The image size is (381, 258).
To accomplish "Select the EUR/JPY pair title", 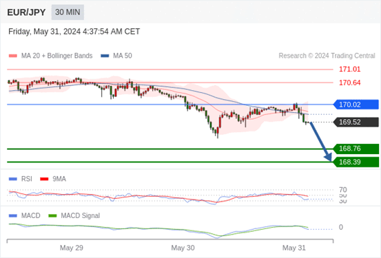I will pyautogui.click(x=26, y=12).
